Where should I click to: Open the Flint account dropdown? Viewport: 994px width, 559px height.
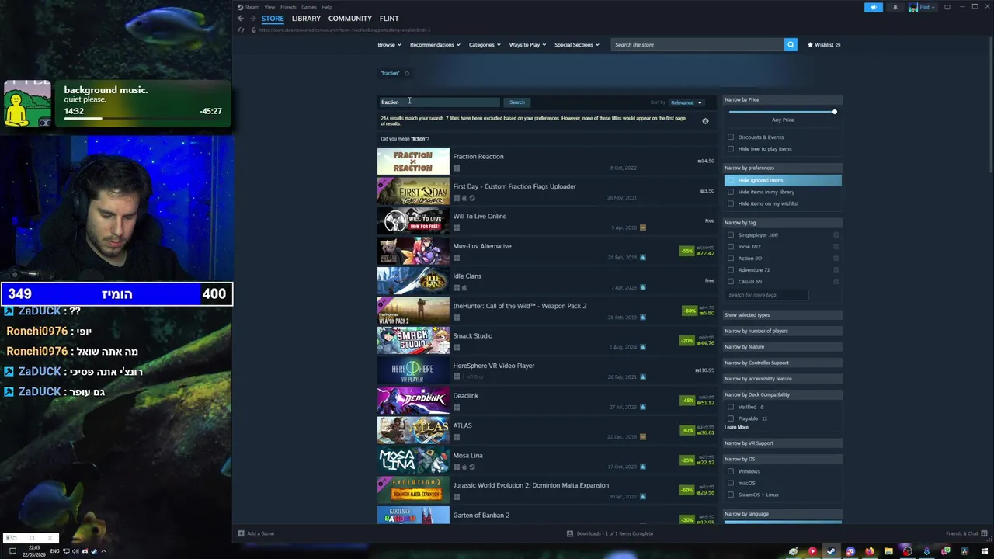(x=922, y=7)
